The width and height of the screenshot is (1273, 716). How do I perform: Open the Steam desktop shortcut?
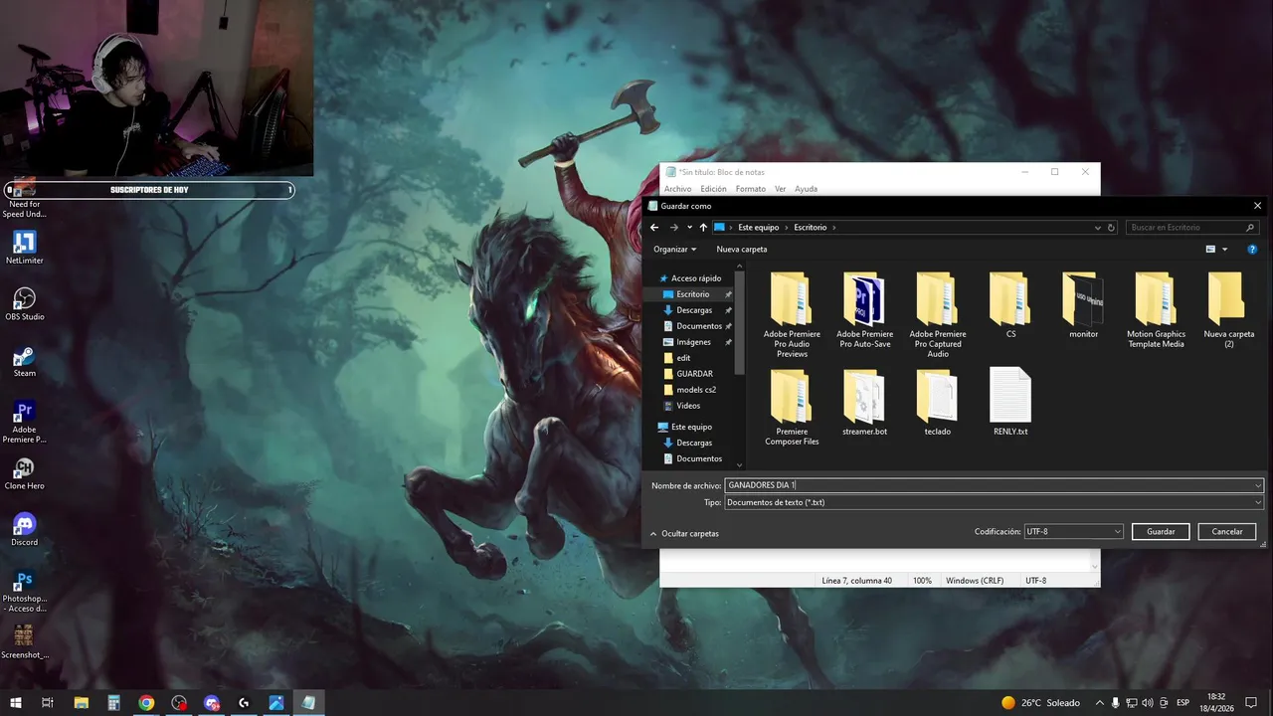[24, 360]
